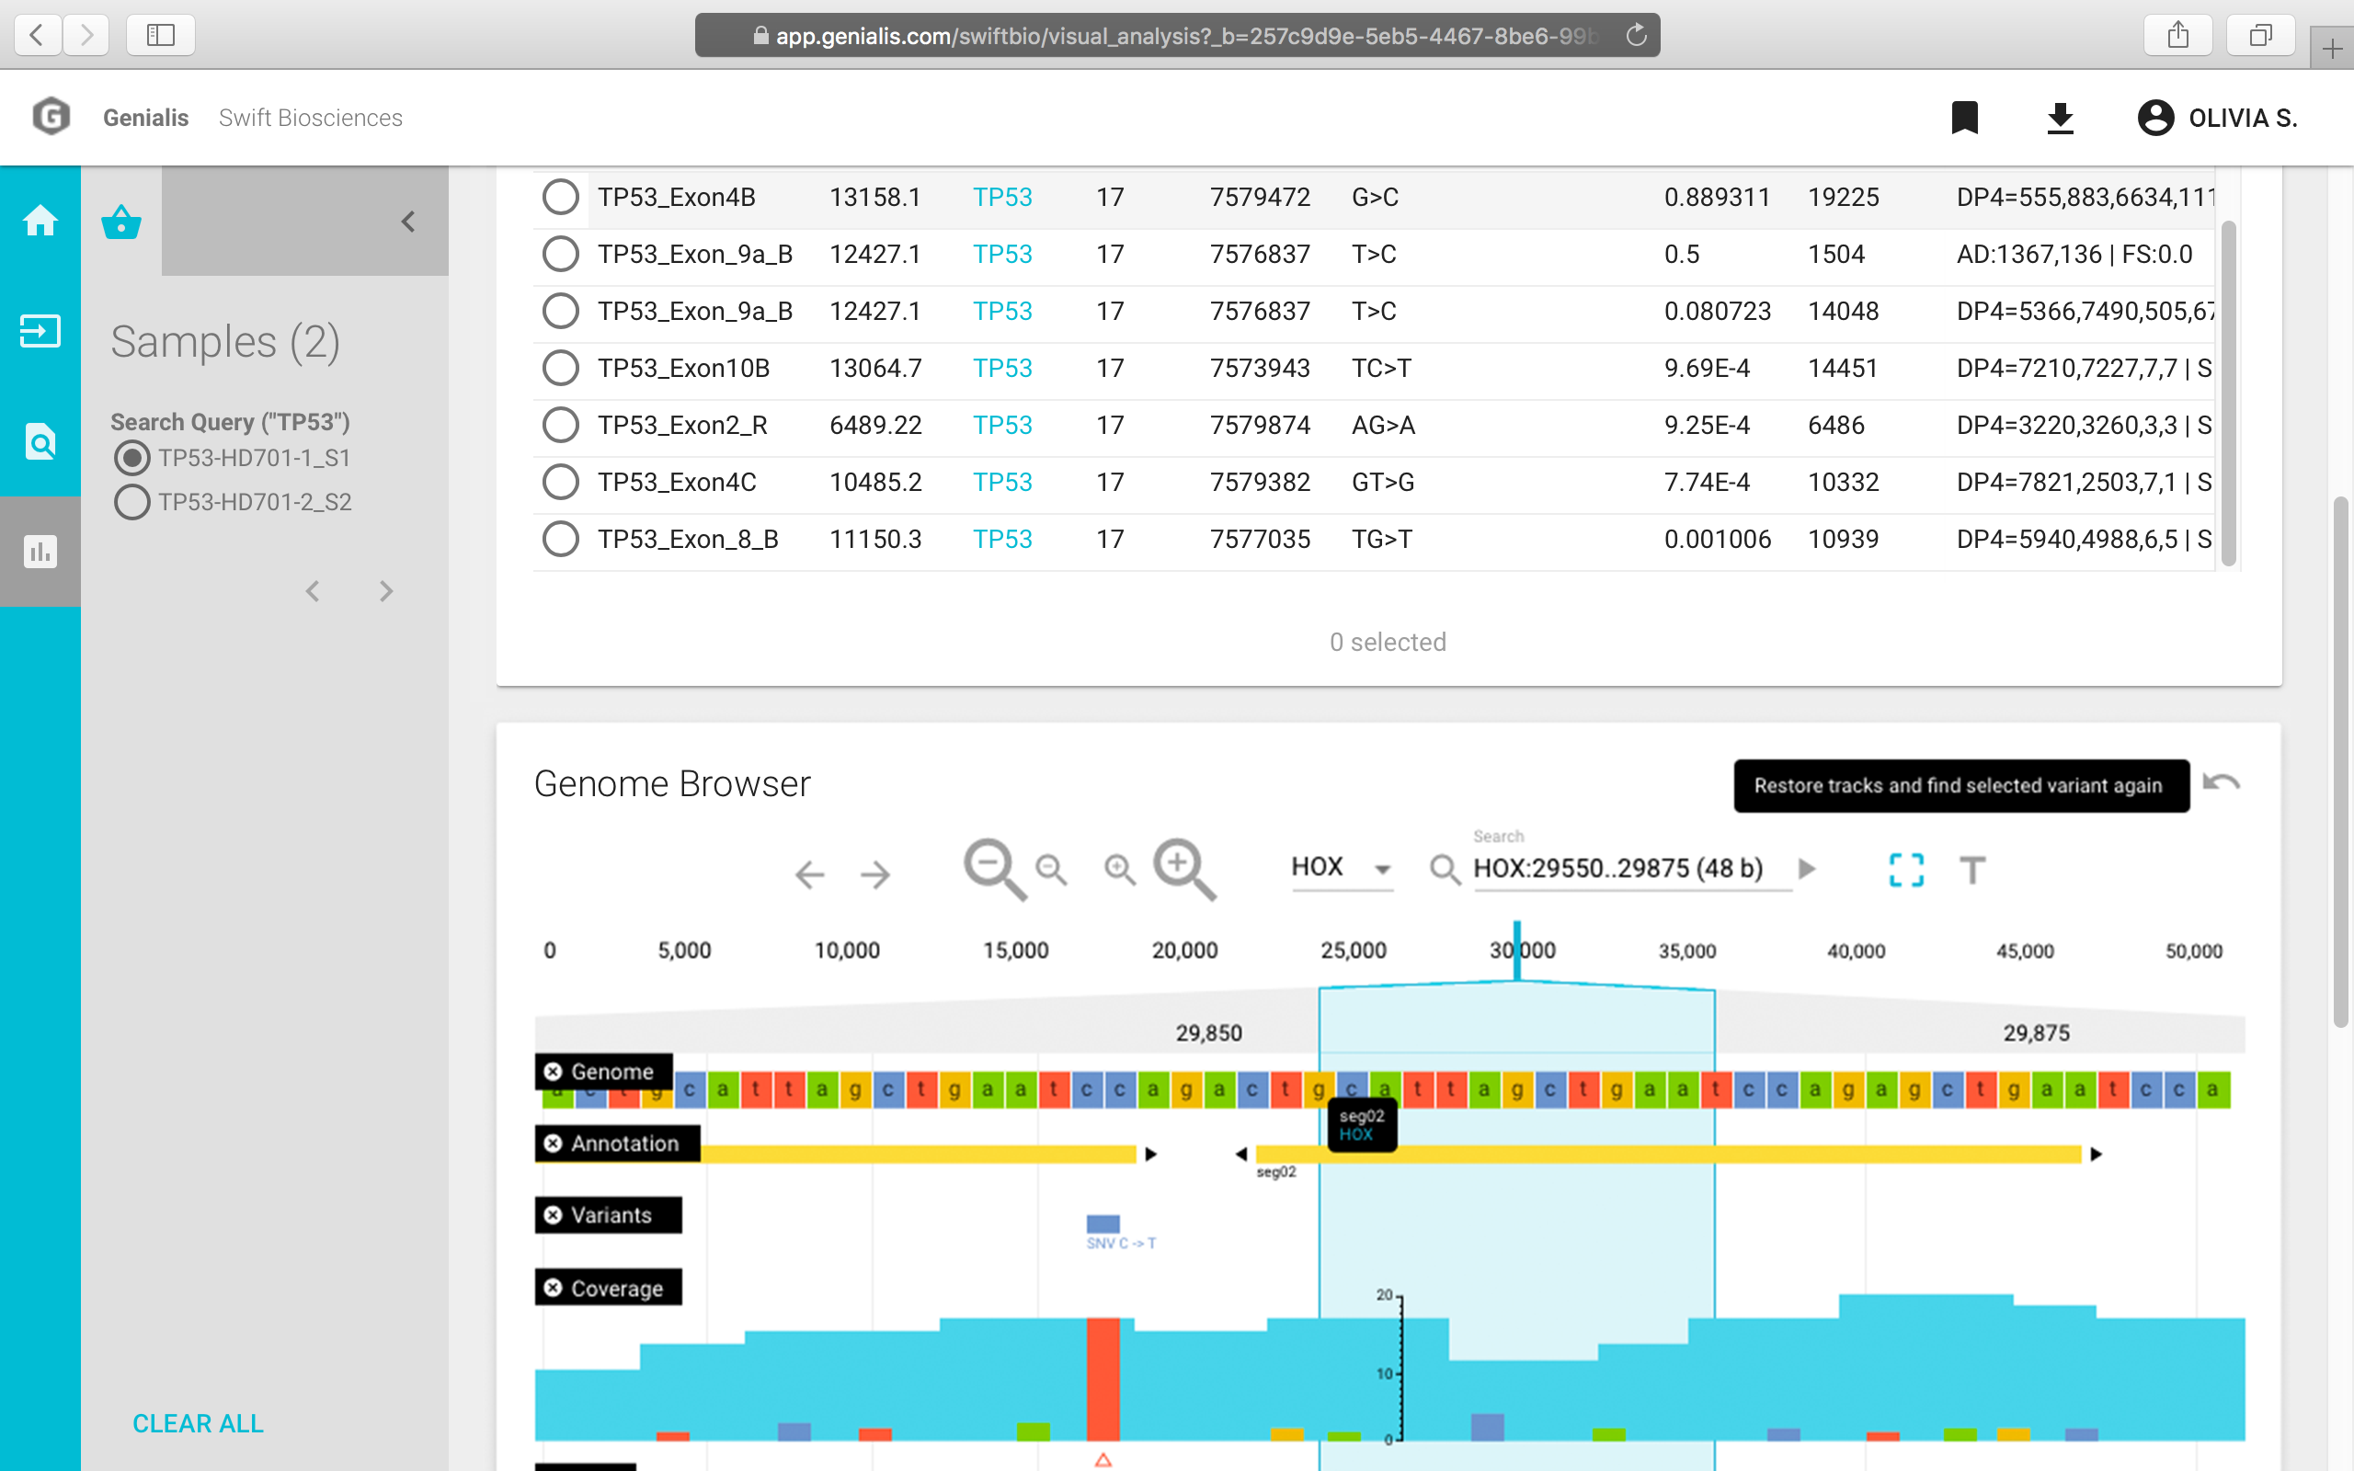The image size is (2354, 1471).
Task: Open the basket icon in side panel
Action: click(x=121, y=221)
